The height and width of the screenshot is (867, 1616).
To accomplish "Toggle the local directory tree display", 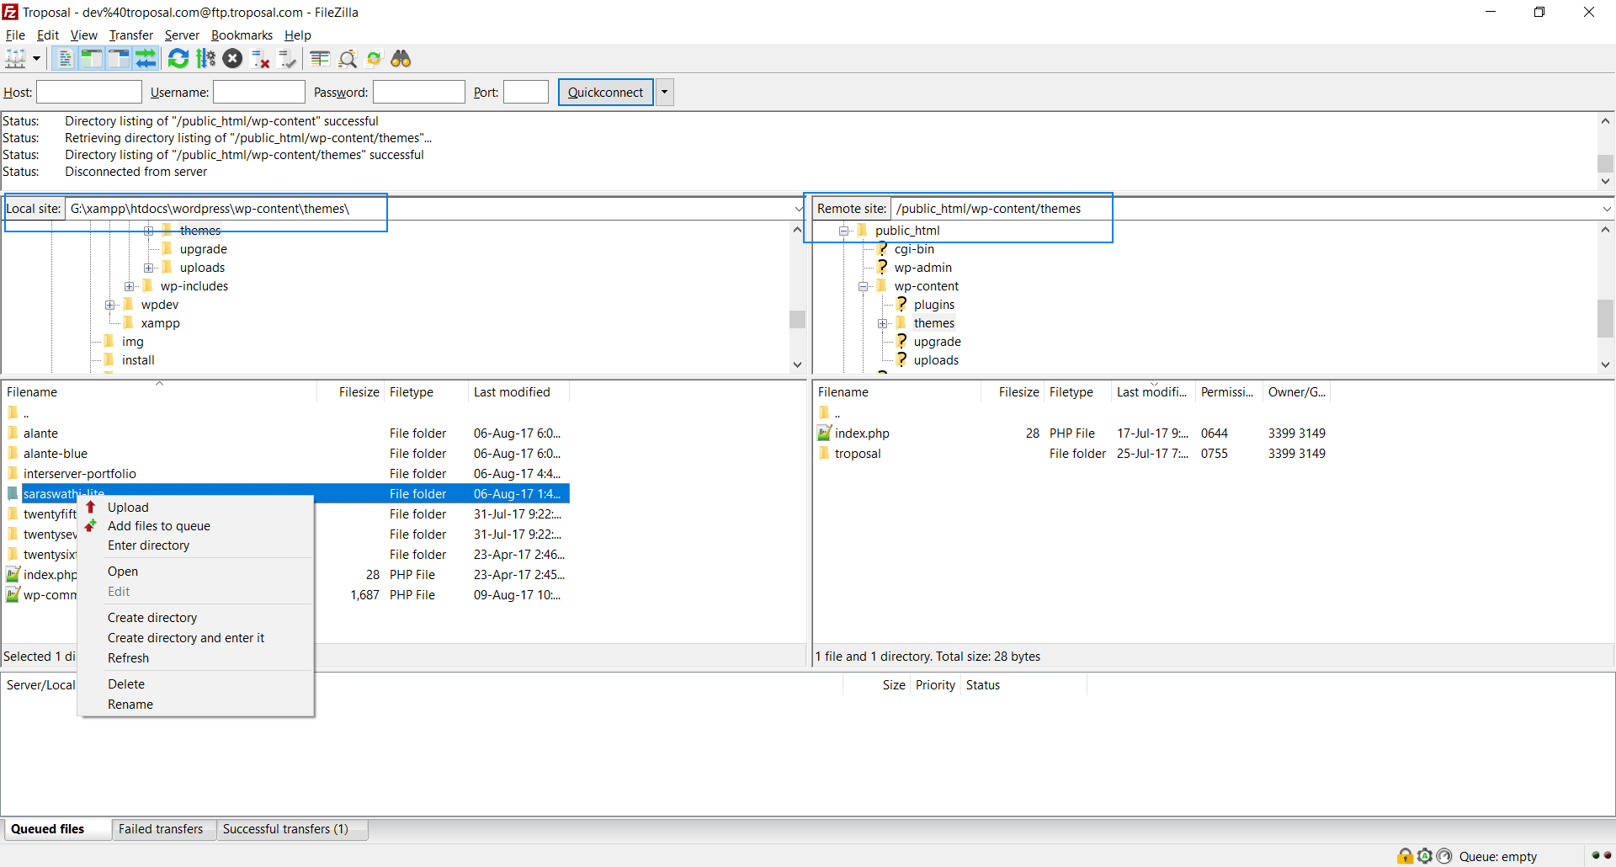I will click(91, 58).
